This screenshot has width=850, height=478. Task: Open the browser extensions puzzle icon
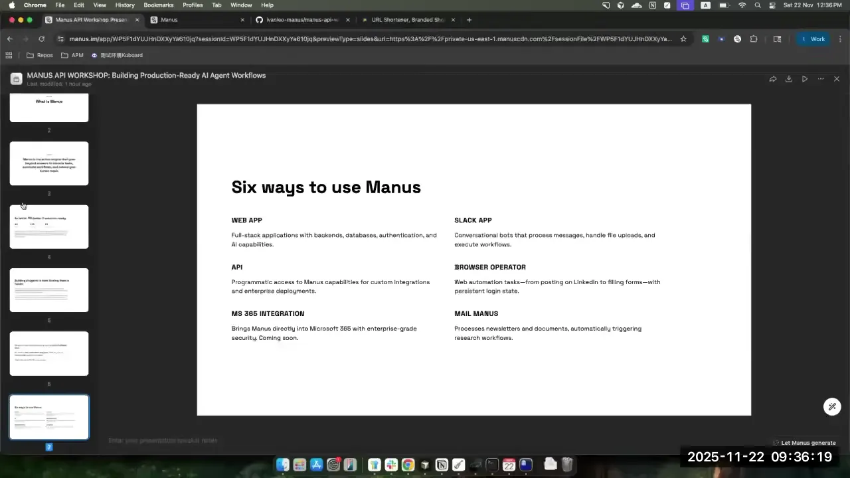(x=754, y=39)
